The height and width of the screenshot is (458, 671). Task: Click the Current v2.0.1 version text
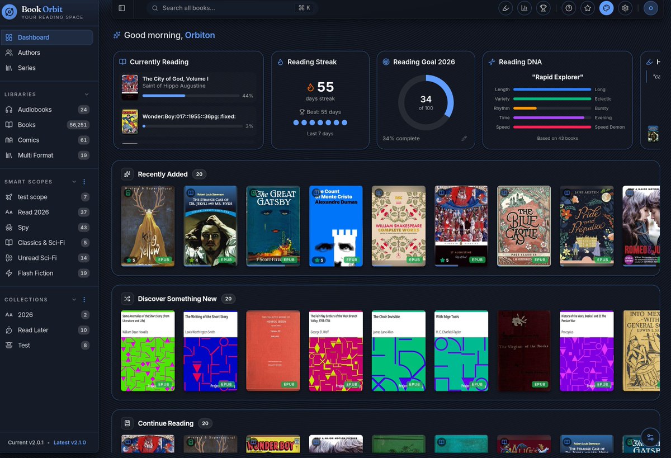coord(26,442)
